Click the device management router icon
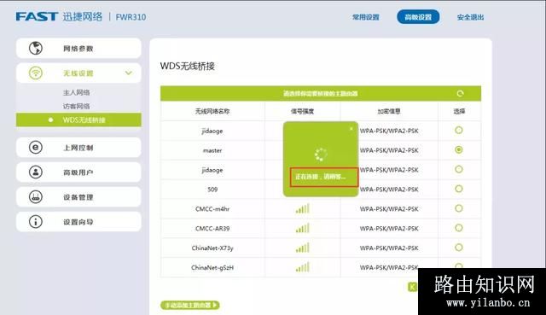 point(36,197)
